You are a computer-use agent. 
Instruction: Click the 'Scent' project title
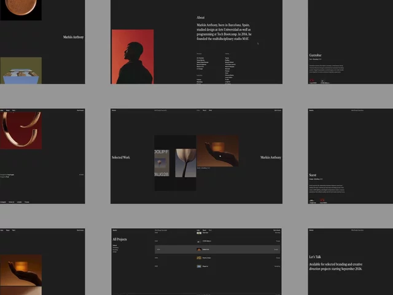tap(313, 175)
